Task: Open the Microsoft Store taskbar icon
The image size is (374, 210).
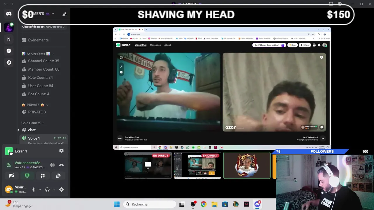Action: click(x=225, y=204)
